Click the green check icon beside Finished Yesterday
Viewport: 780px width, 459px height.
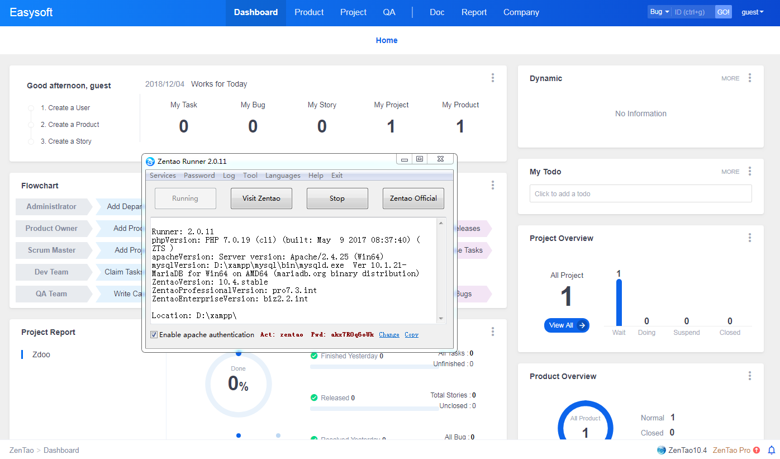pyautogui.click(x=314, y=356)
